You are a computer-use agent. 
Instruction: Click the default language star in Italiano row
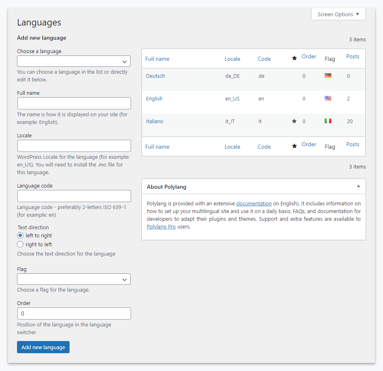294,121
